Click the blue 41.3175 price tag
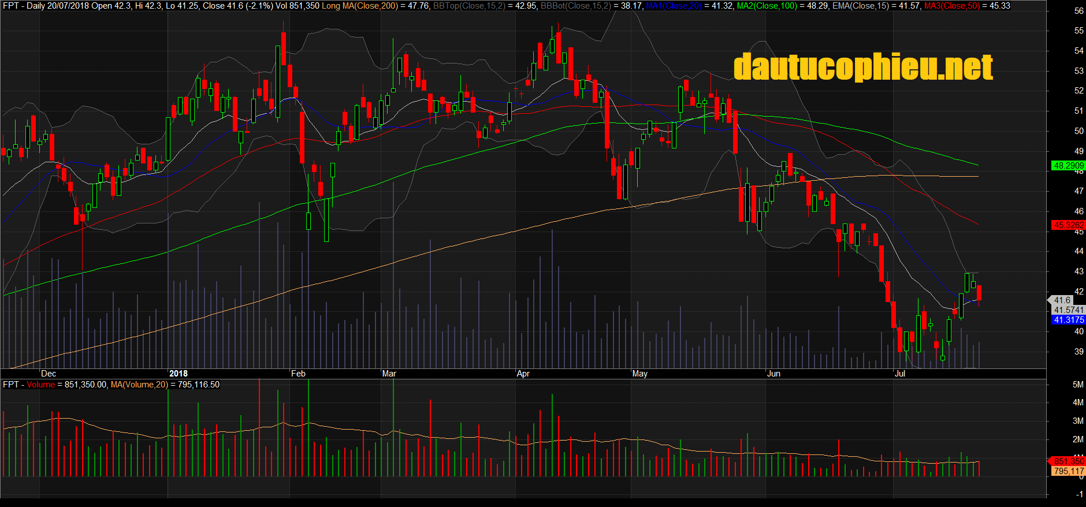Image resolution: width=1086 pixels, height=507 pixels. coord(1069,320)
